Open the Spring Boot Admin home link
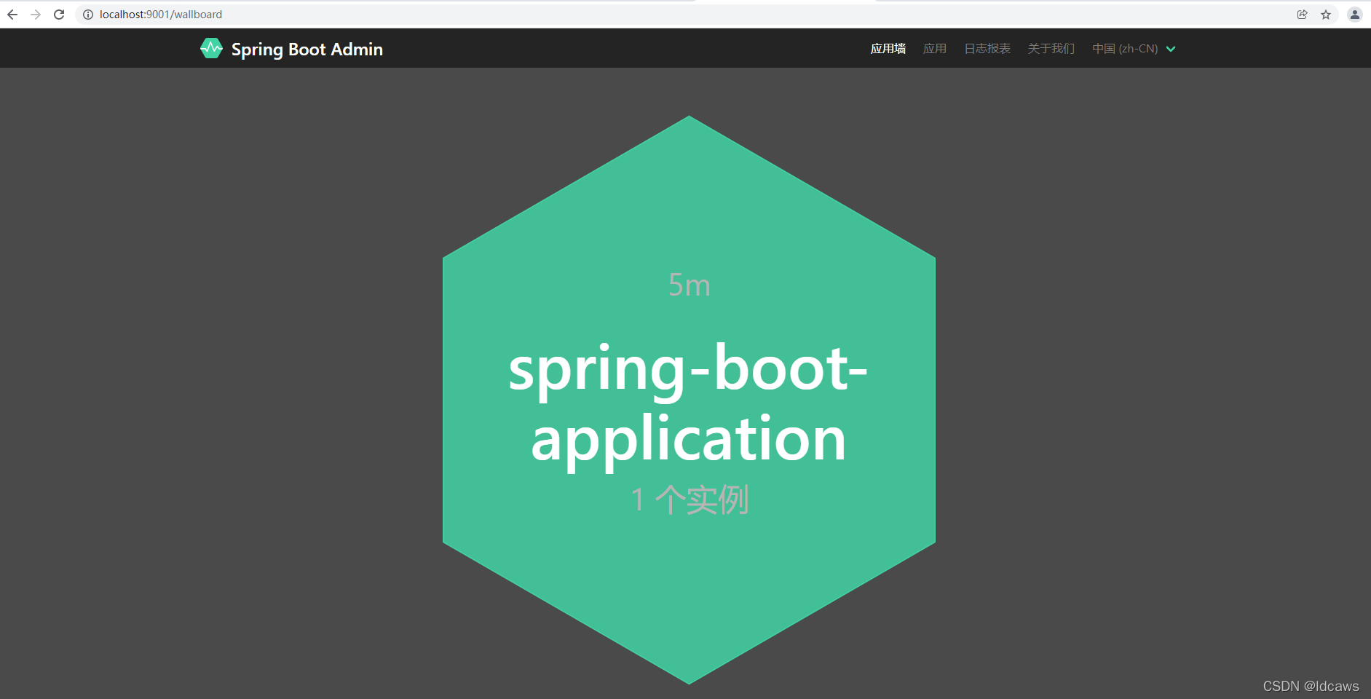 pyautogui.click(x=292, y=49)
